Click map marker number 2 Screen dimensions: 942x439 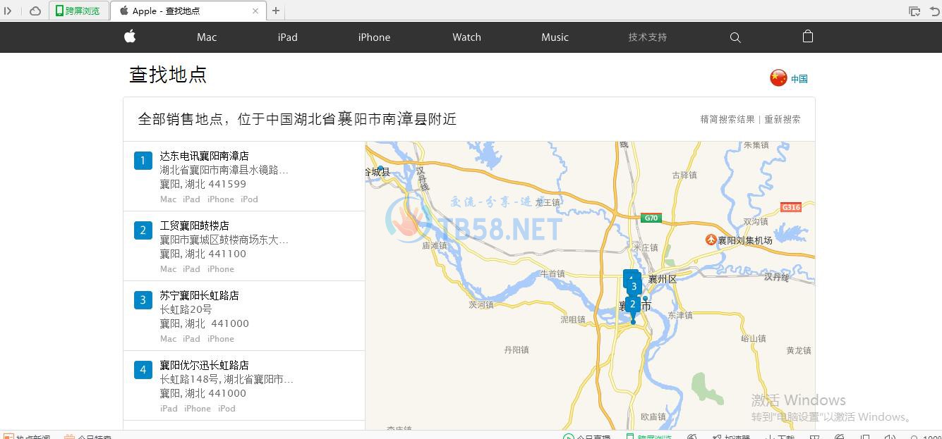pyautogui.click(x=633, y=304)
